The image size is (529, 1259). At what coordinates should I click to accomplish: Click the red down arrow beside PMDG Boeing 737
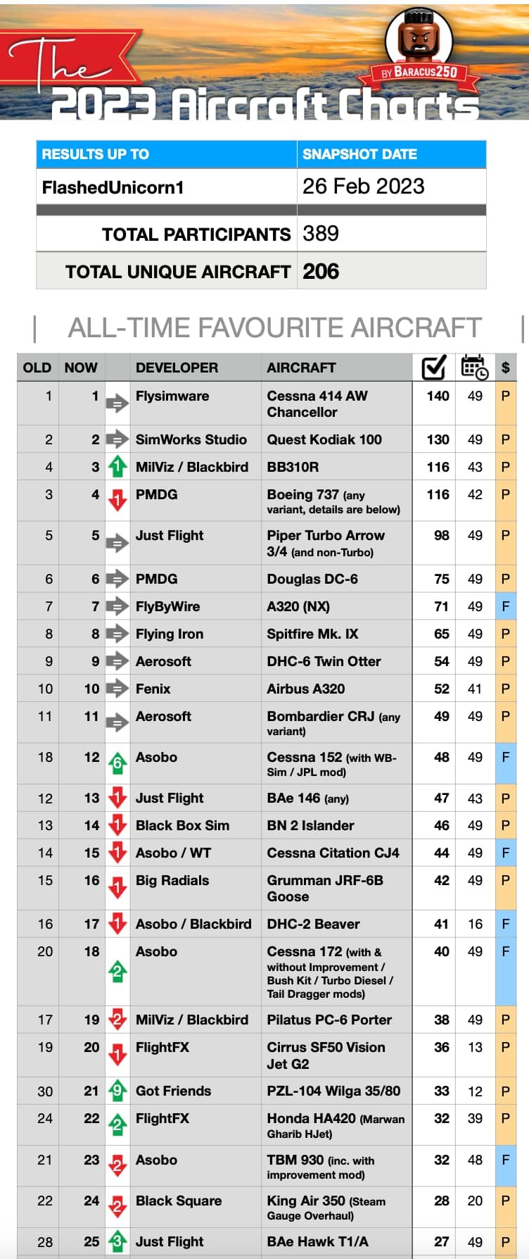tap(117, 499)
